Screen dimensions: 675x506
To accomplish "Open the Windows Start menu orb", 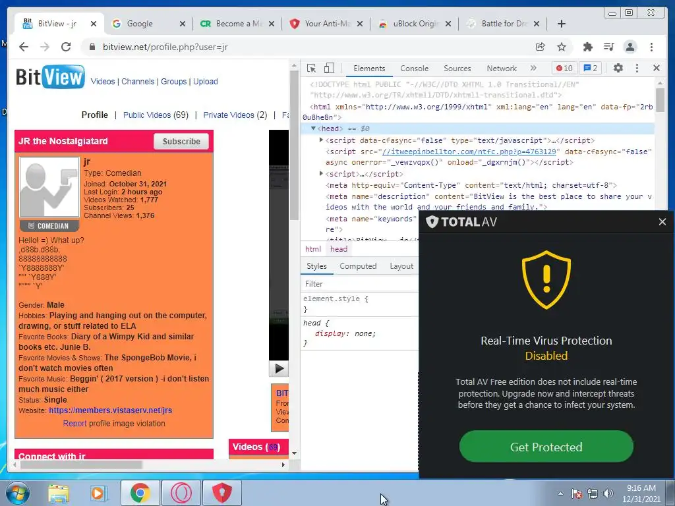I will click(17, 493).
